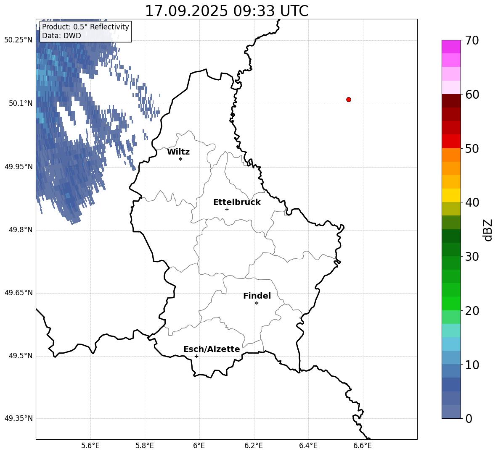Image resolution: width=498 pixels, height=454 pixels.
Task: Click the 20 colorbar tick label
Action: pos(472,311)
